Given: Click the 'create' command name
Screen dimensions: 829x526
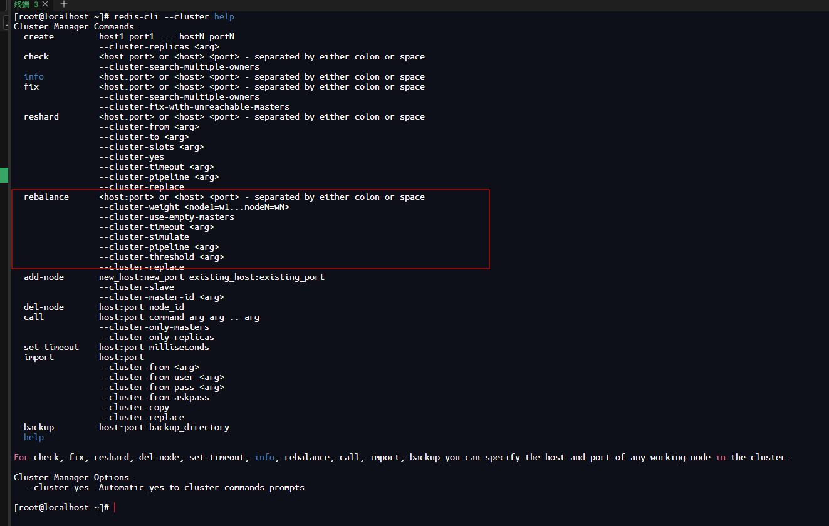Looking at the screenshot, I should pos(39,36).
